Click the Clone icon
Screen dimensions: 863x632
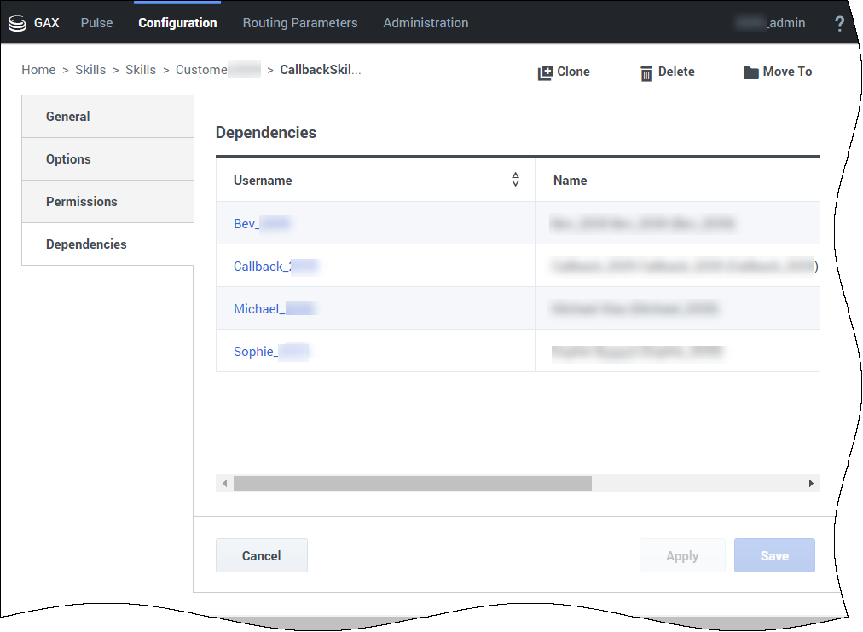[x=545, y=72]
